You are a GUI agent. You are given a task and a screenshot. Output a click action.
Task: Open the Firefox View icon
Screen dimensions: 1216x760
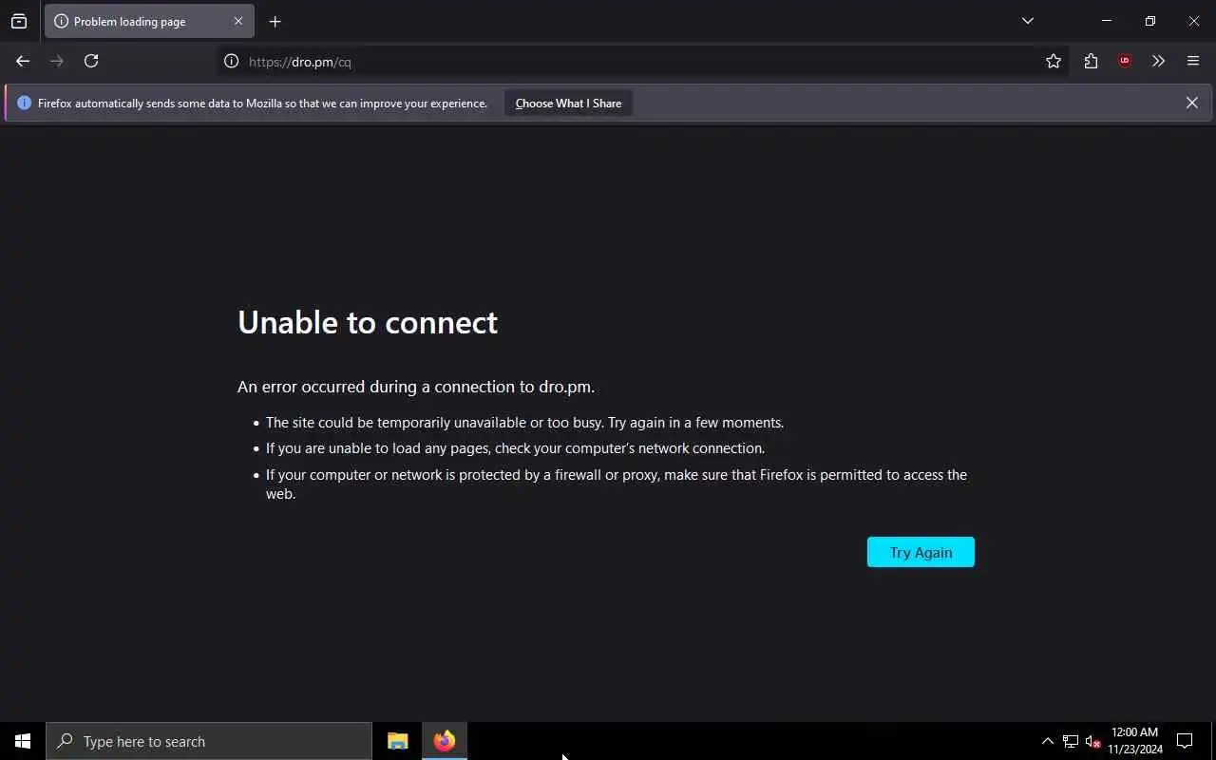coord(19,21)
